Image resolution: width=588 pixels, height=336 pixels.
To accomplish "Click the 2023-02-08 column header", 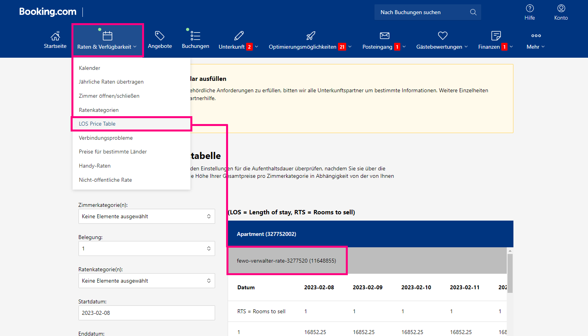I will (x=319, y=287).
